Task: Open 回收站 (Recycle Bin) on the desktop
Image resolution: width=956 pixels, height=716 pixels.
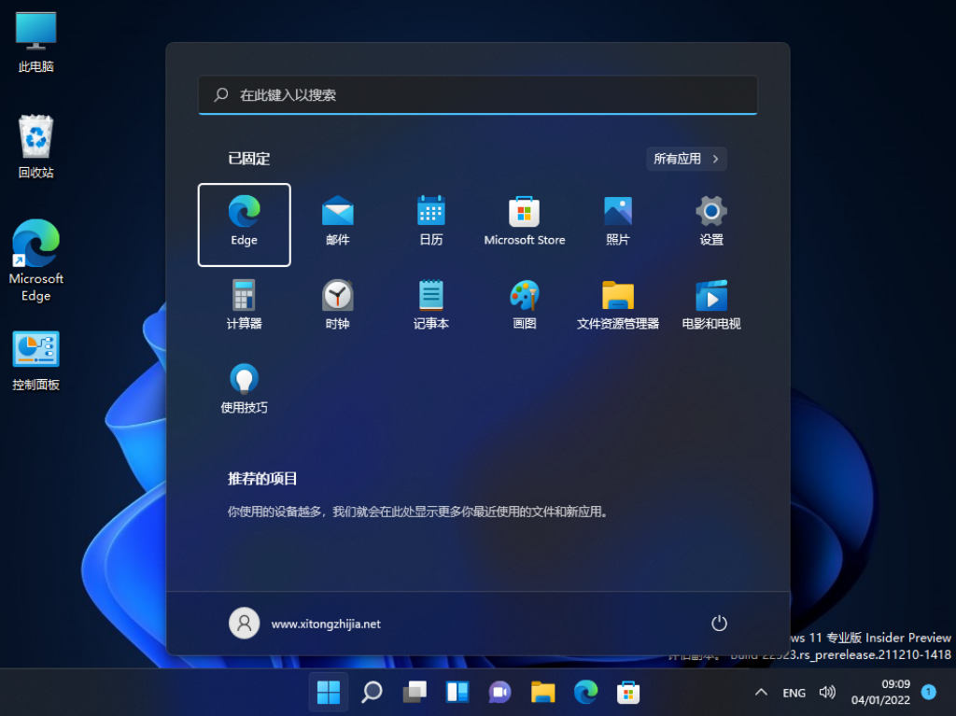Action: coord(35,140)
